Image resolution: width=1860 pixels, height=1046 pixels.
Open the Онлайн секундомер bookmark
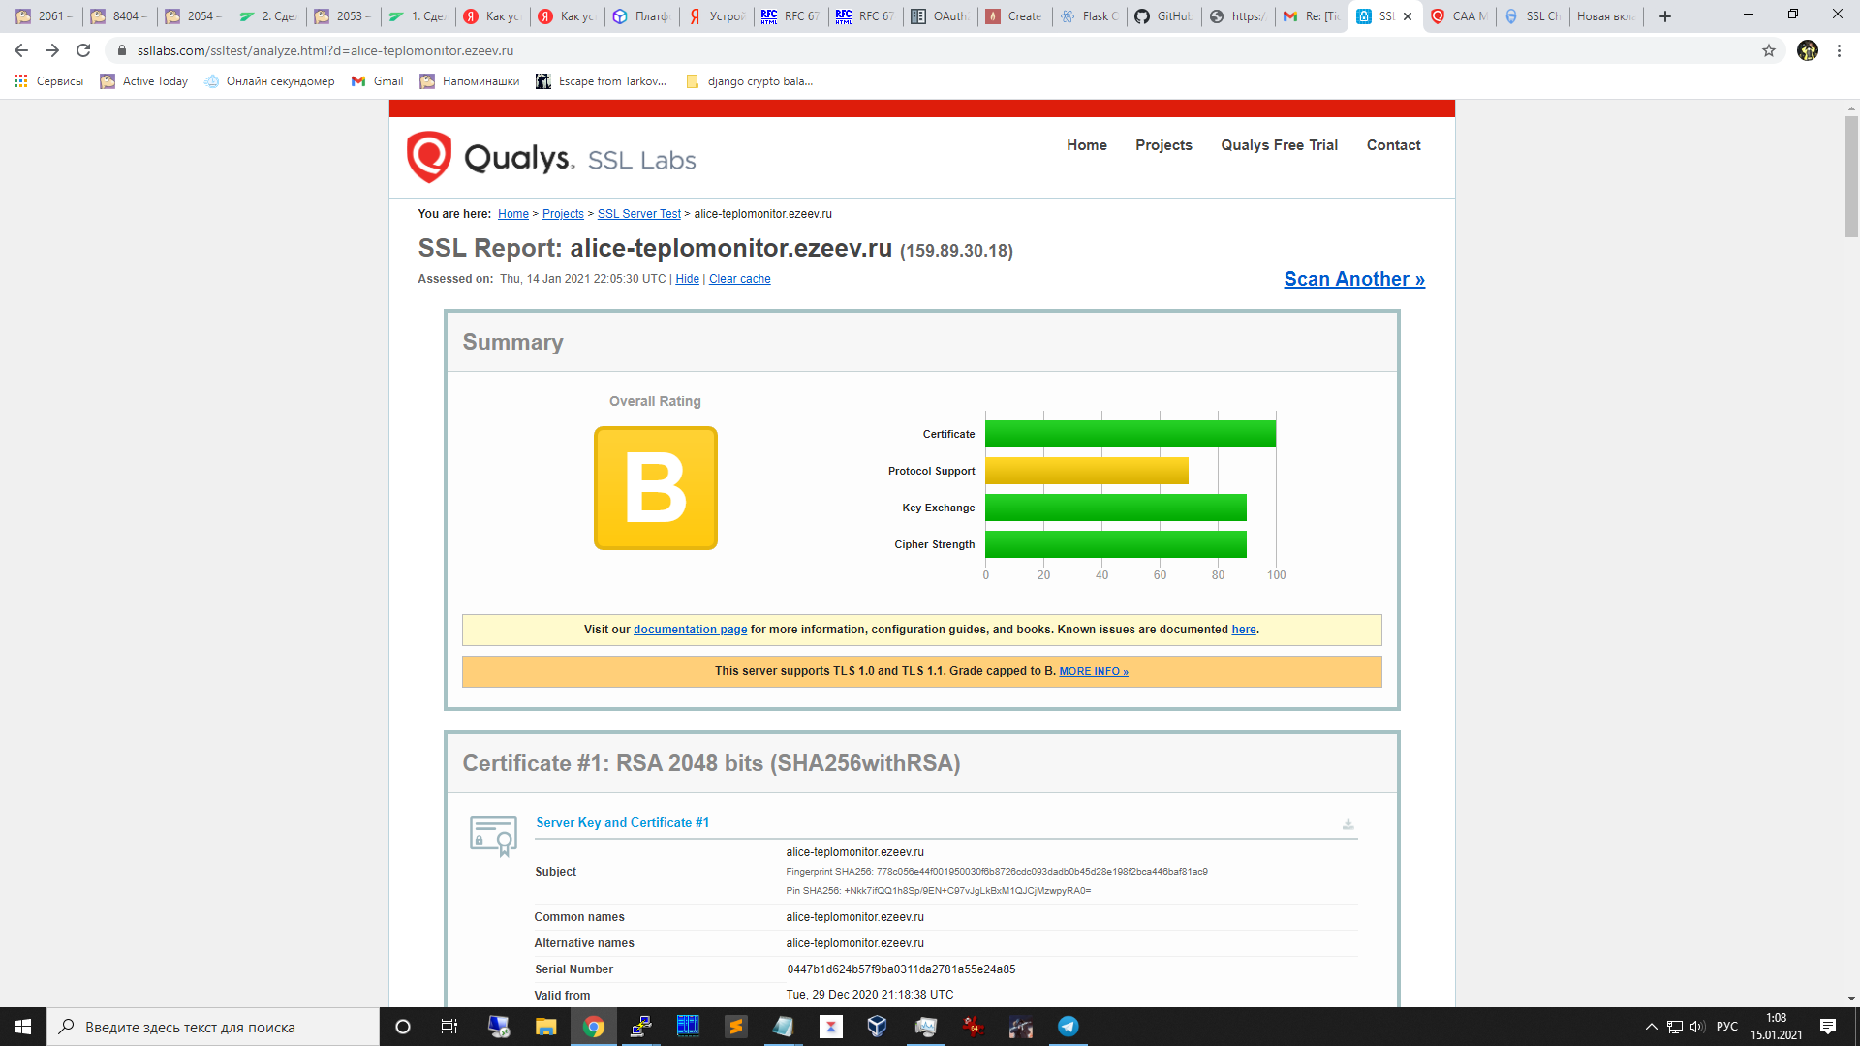pos(269,81)
